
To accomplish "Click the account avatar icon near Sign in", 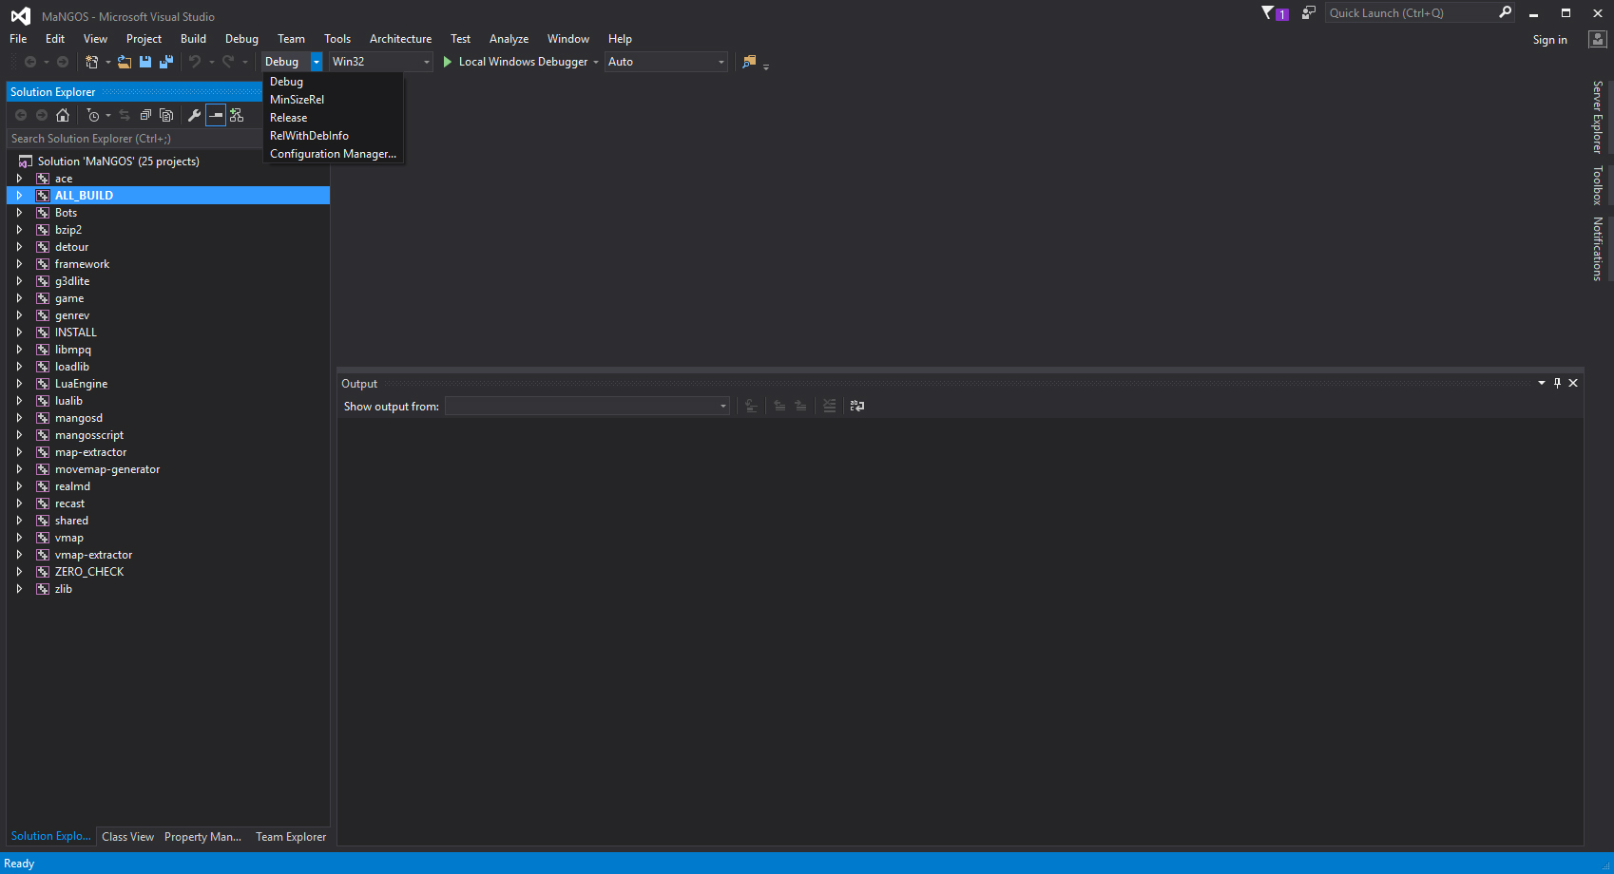I will [x=1598, y=39].
